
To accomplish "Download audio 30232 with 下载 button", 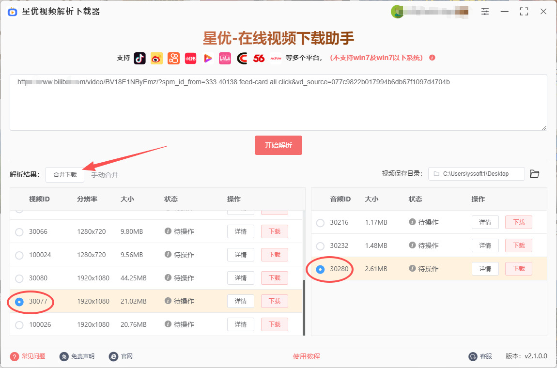I will pyautogui.click(x=519, y=245).
